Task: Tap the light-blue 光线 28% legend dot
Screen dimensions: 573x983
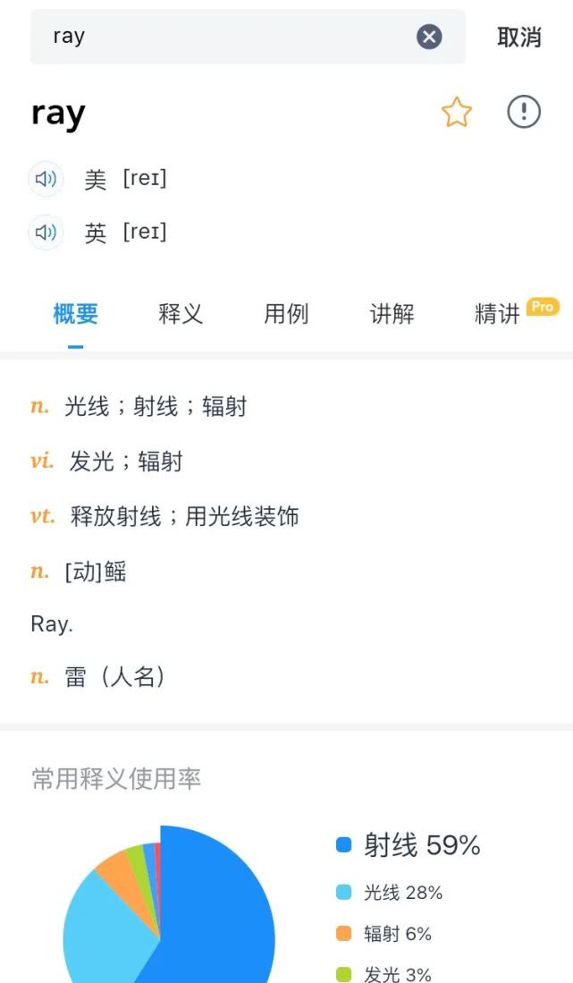Action: [344, 893]
